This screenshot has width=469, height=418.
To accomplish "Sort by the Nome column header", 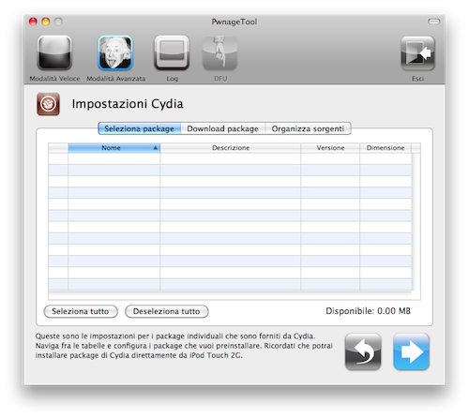I will point(114,148).
